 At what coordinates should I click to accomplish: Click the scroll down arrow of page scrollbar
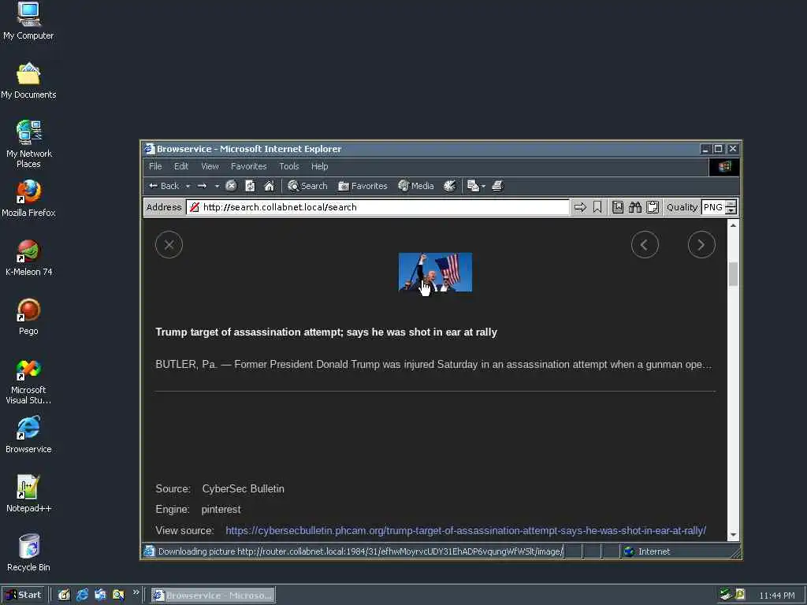coord(733,535)
